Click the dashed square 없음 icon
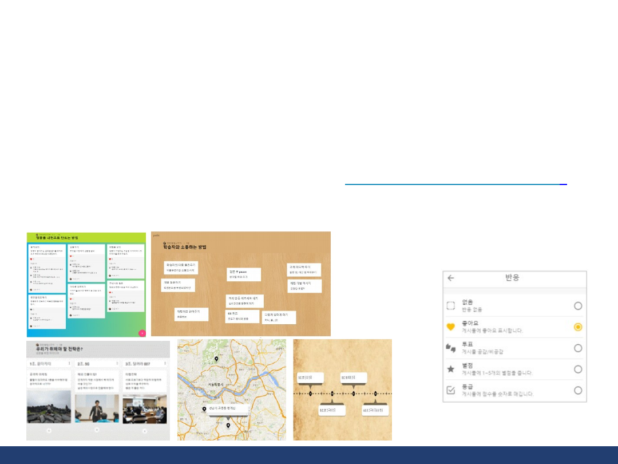This screenshot has width=618, height=464. coord(450,306)
